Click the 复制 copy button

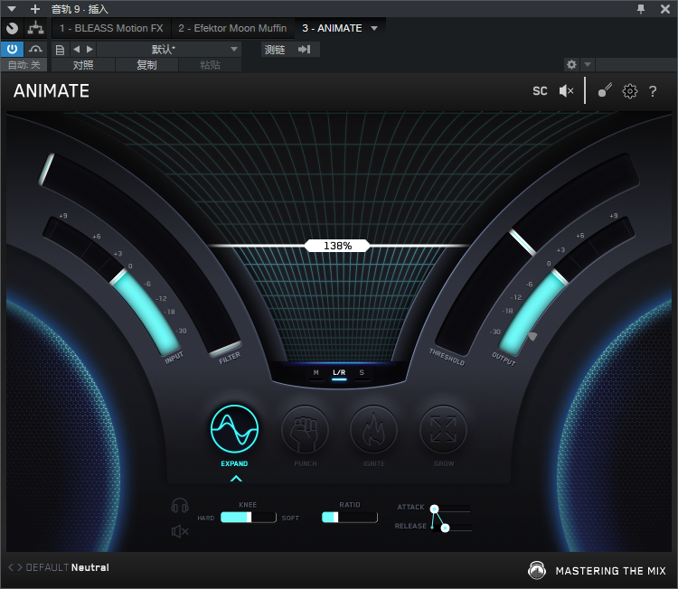click(146, 65)
